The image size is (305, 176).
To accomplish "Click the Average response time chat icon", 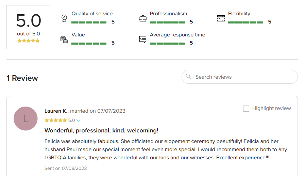I will tap(143, 39).
